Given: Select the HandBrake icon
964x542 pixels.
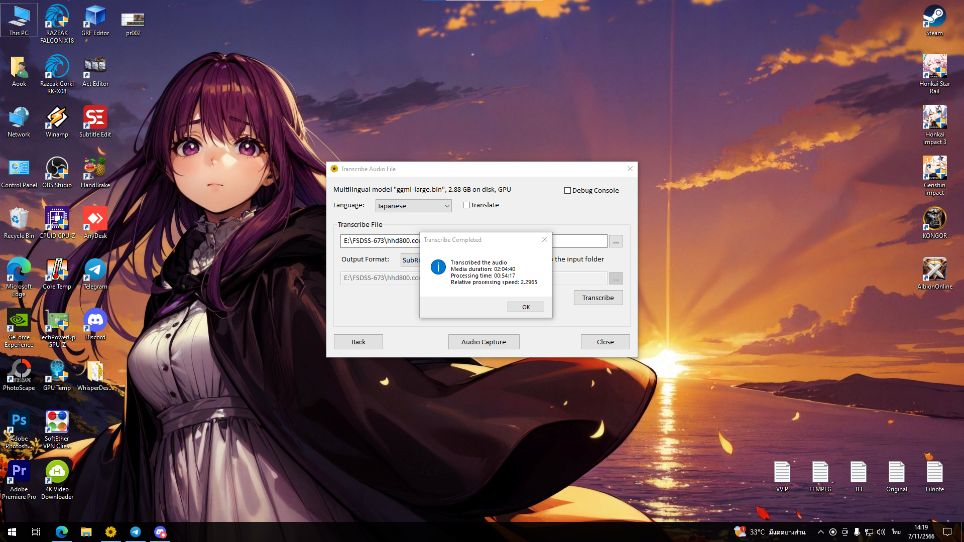Looking at the screenshot, I should 95,173.
